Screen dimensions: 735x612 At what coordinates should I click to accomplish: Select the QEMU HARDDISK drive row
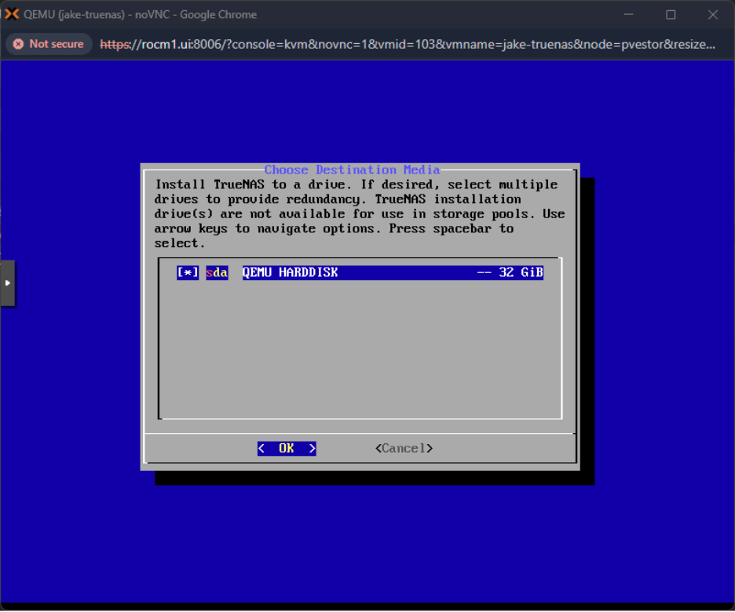360,272
